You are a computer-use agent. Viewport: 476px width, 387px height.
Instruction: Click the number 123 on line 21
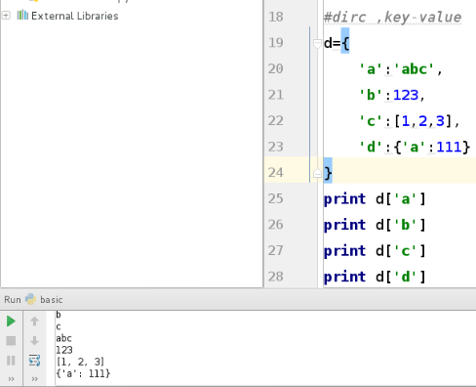406,95
